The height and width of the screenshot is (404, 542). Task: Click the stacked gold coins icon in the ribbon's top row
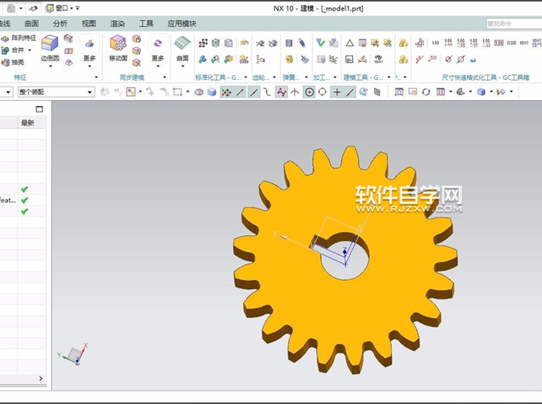click(403, 43)
